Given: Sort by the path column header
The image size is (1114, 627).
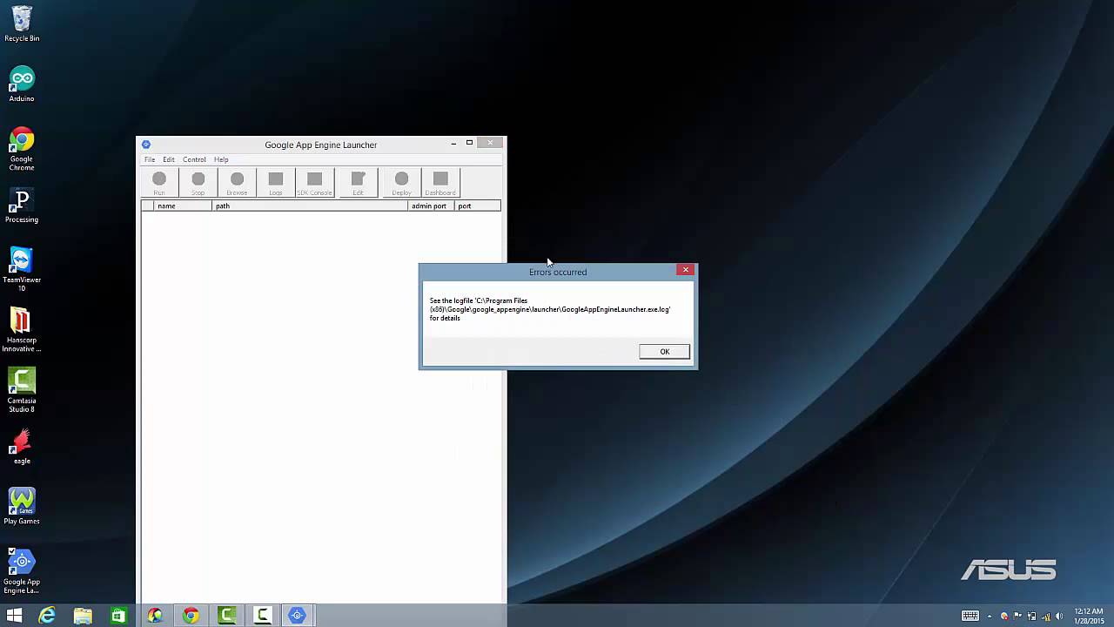Looking at the screenshot, I should [310, 206].
